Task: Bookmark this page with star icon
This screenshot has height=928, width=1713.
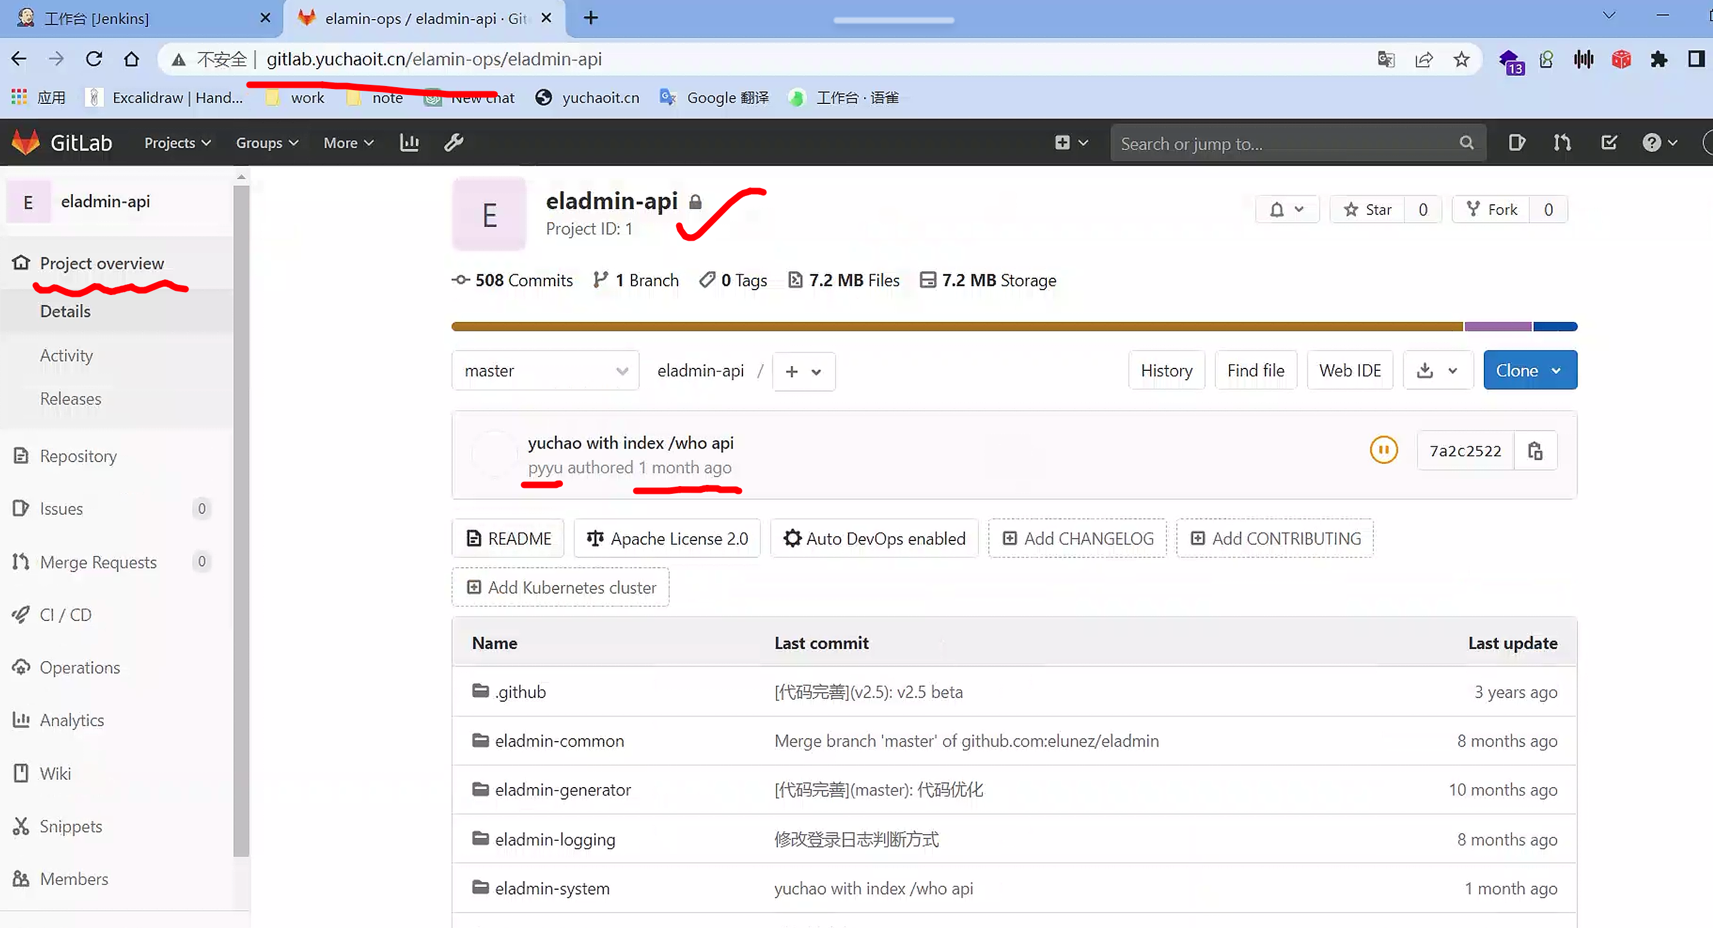Action: point(1461,60)
